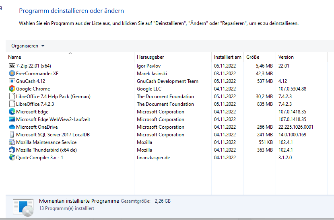The height and width of the screenshot is (220, 334).
Task: Click size value 42,3 MB
Action: [264, 74]
